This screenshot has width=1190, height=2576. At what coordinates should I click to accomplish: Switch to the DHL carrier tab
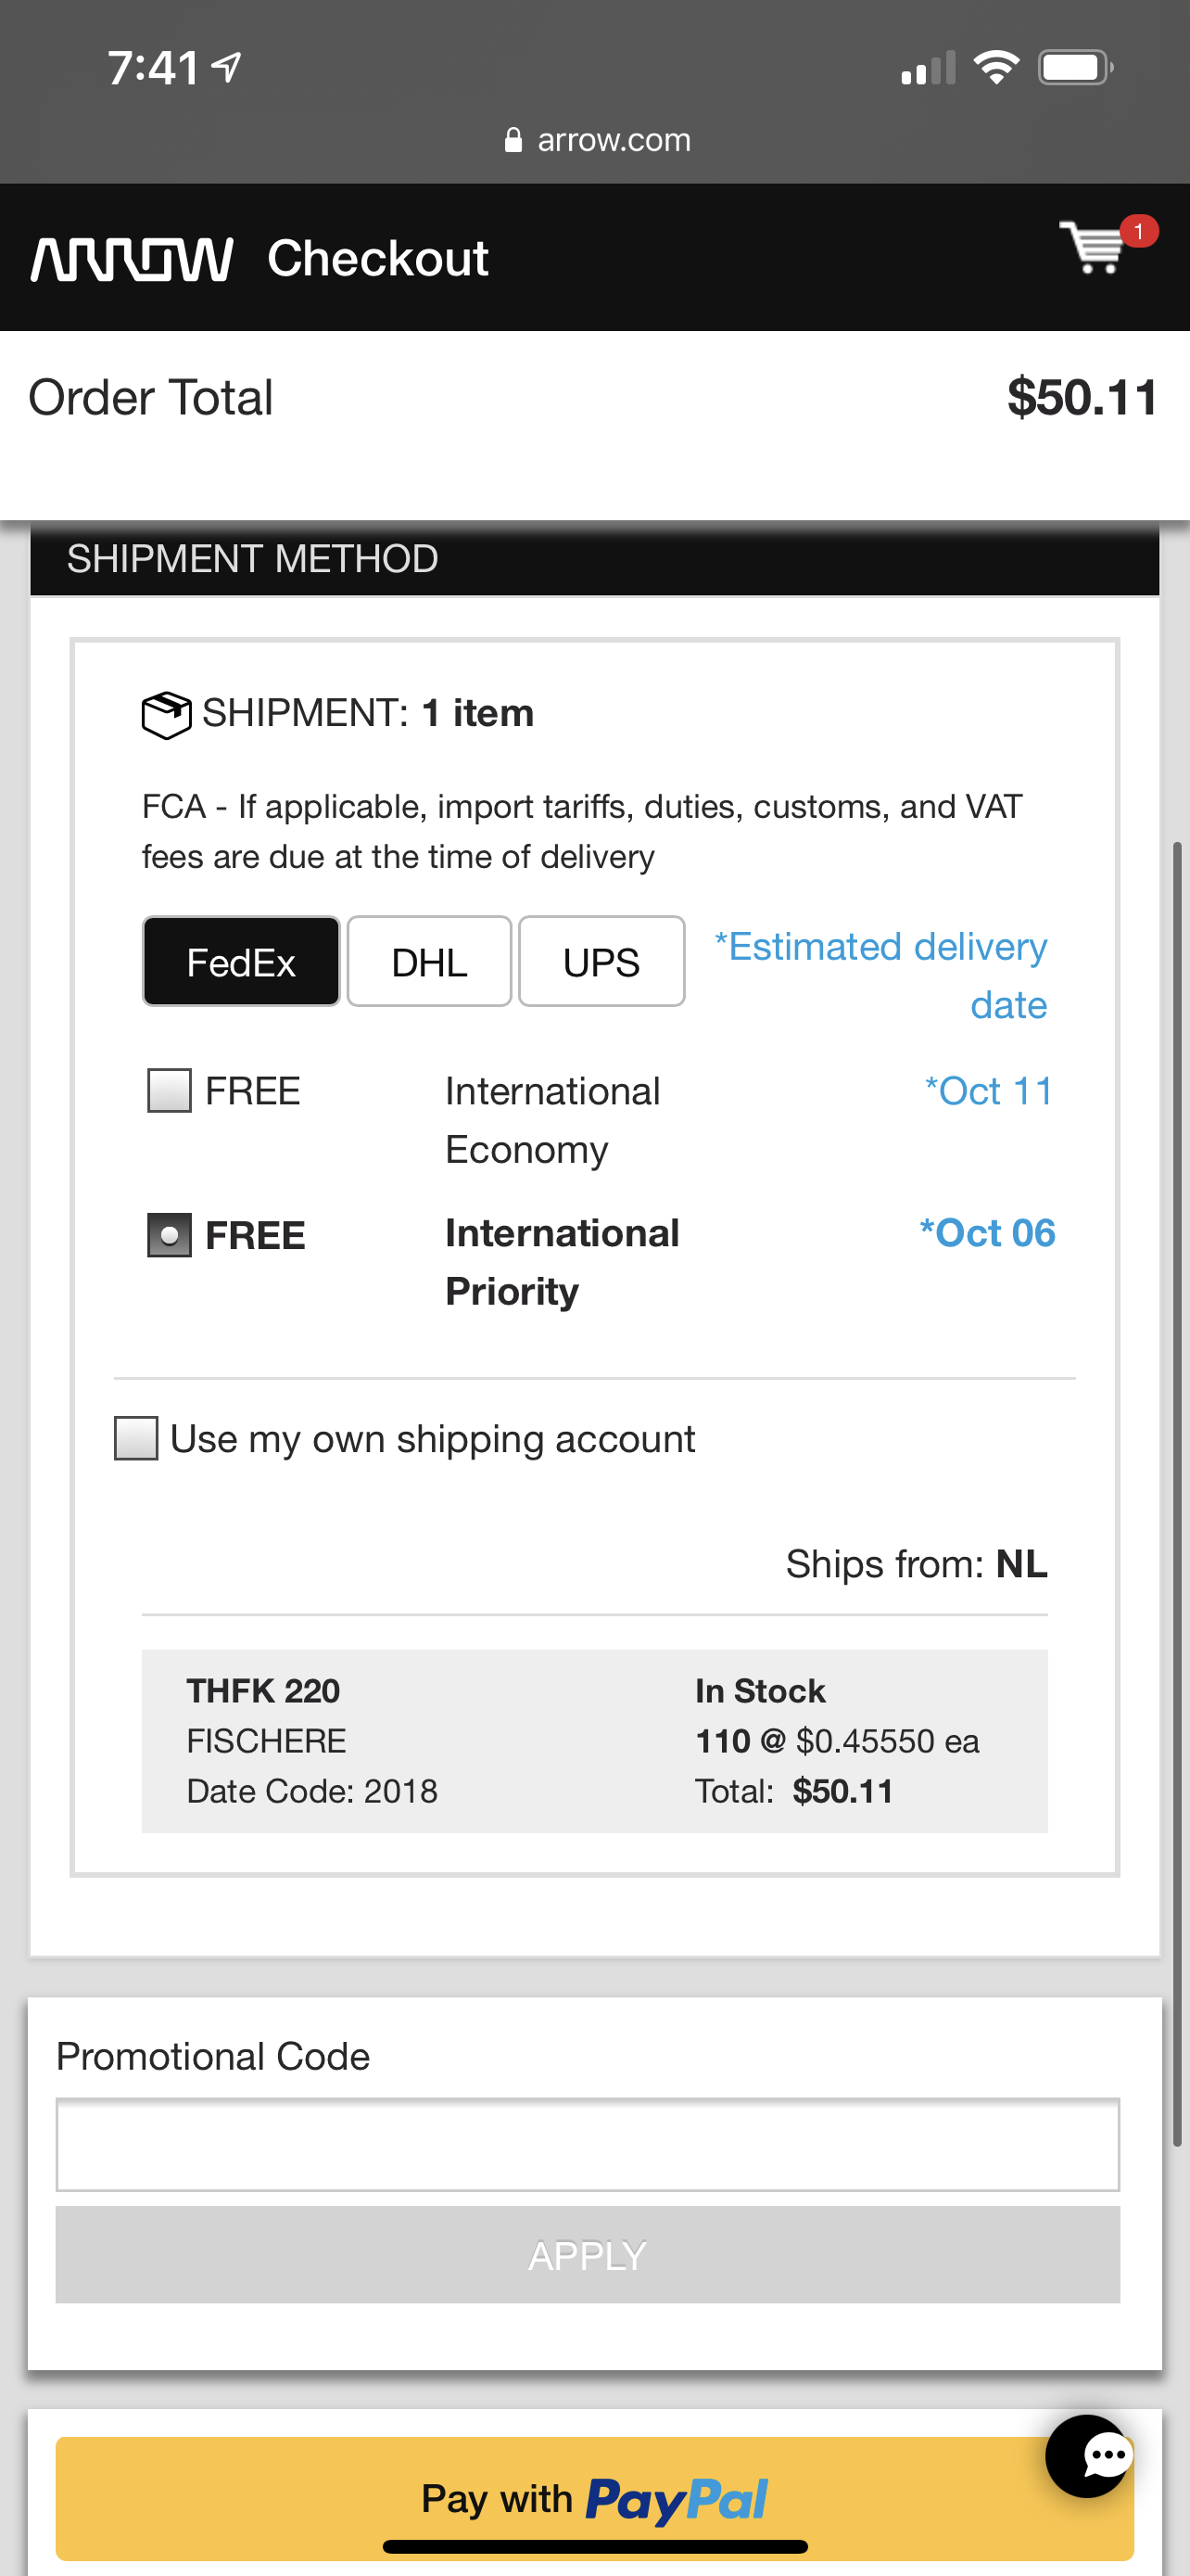[x=430, y=962]
